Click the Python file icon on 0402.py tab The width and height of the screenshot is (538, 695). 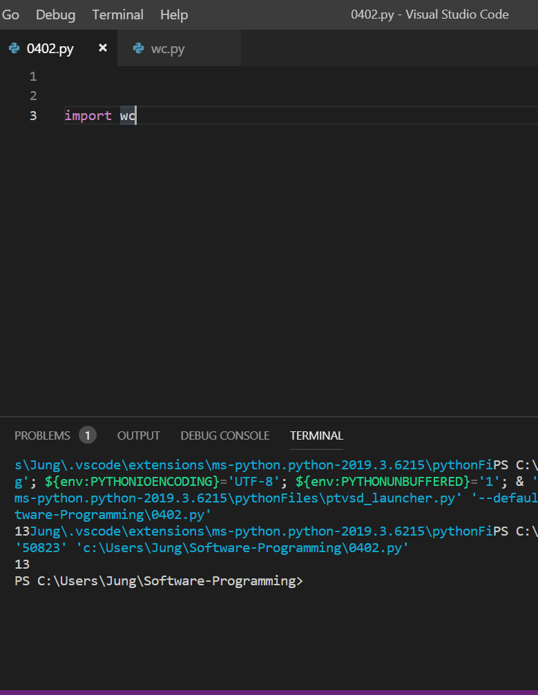tap(15, 48)
